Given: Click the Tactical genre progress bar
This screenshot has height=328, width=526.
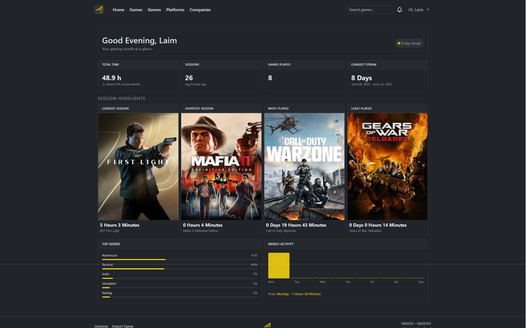Looking at the screenshot, I should point(180,269).
